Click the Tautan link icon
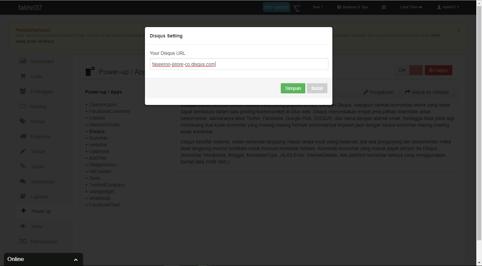Screen dimensions: 482x266 point(23,166)
